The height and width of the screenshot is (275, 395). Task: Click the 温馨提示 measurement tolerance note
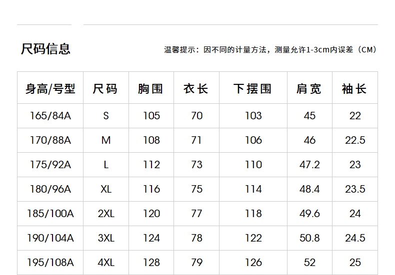pos(270,50)
